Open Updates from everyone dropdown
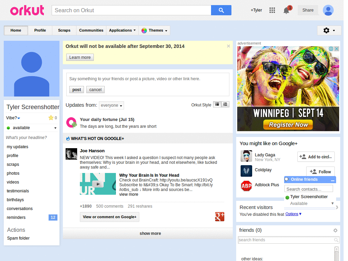 point(111,105)
